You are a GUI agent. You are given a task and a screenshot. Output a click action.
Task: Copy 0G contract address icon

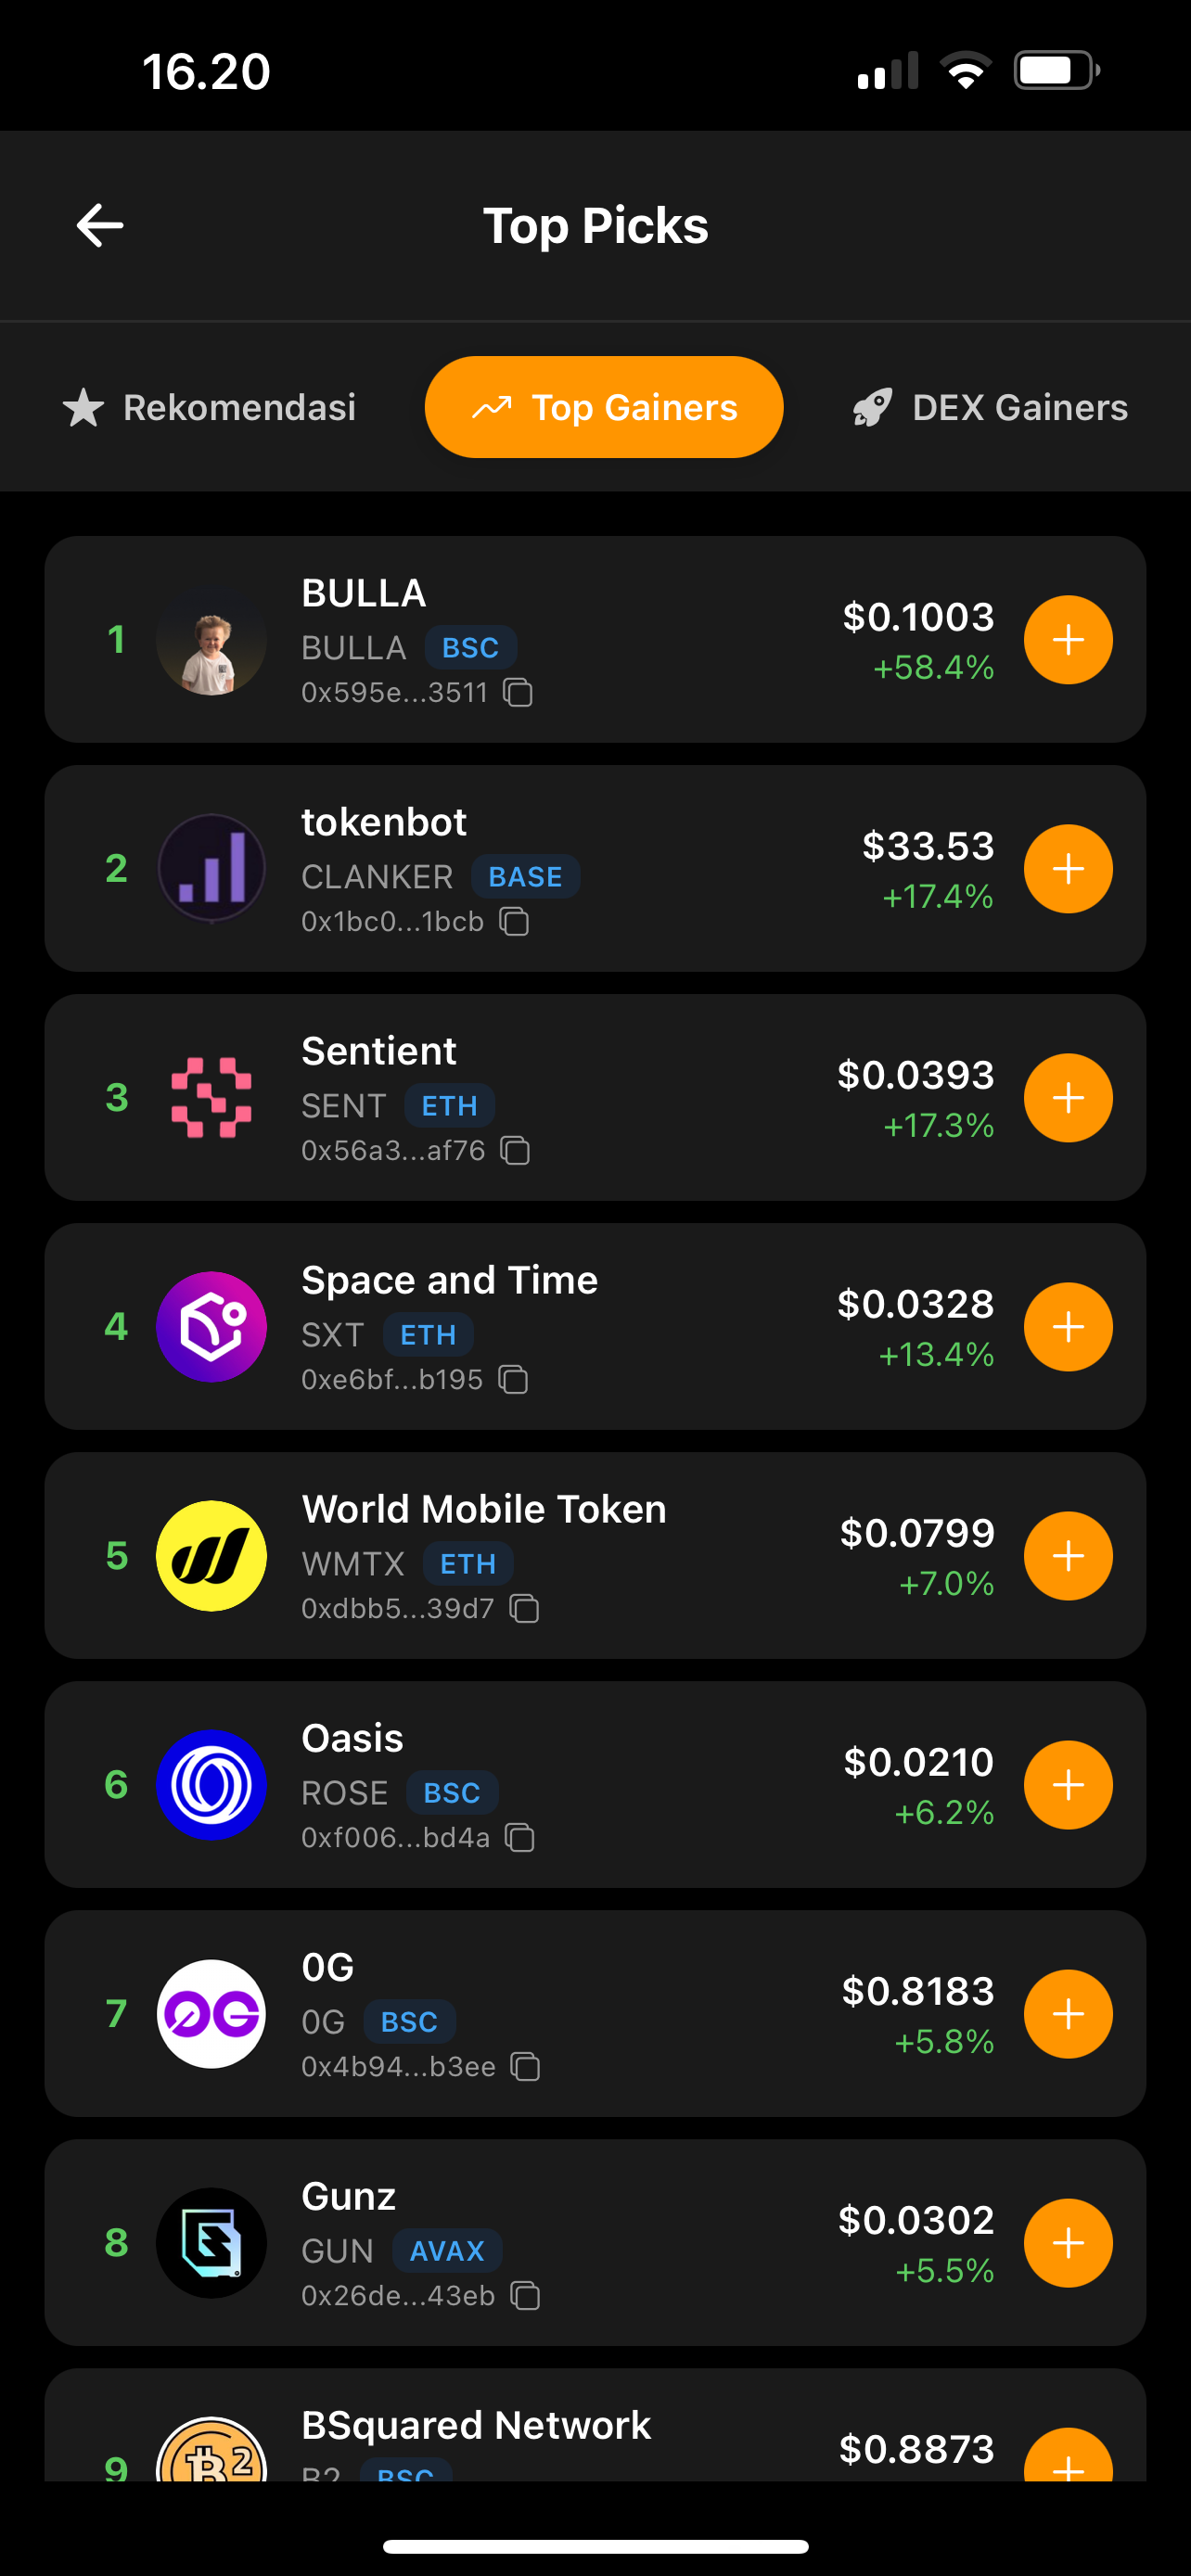(525, 2066)
